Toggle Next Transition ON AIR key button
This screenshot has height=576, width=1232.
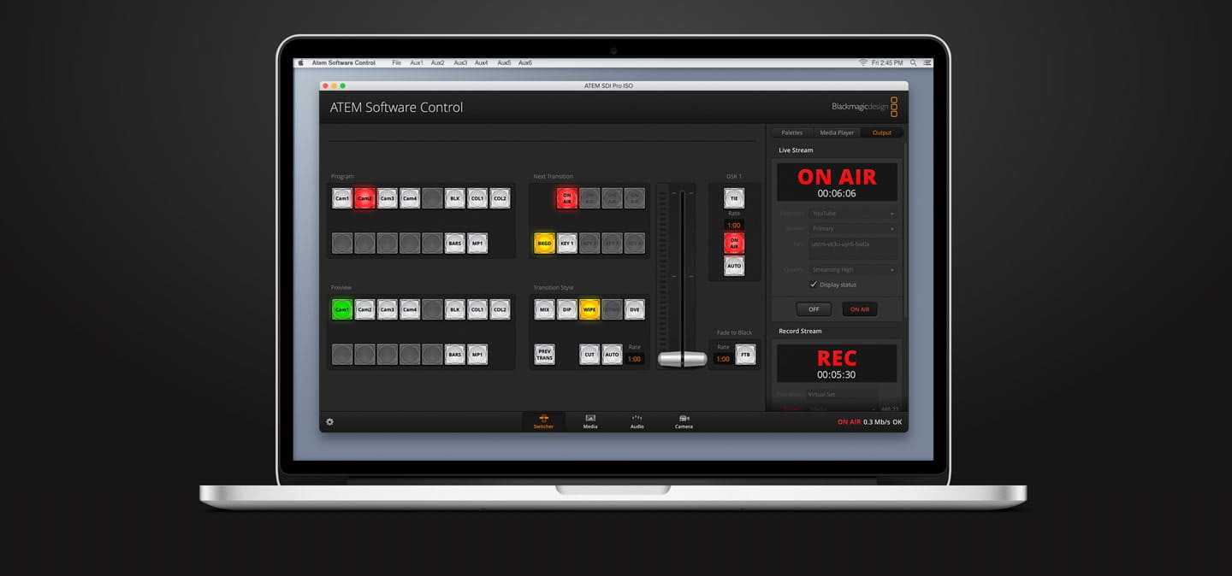coord(566,198)
